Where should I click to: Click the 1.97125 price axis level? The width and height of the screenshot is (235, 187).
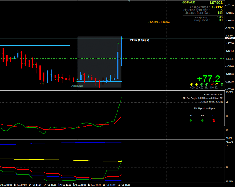pyautogui.click(x=230, y=59)
